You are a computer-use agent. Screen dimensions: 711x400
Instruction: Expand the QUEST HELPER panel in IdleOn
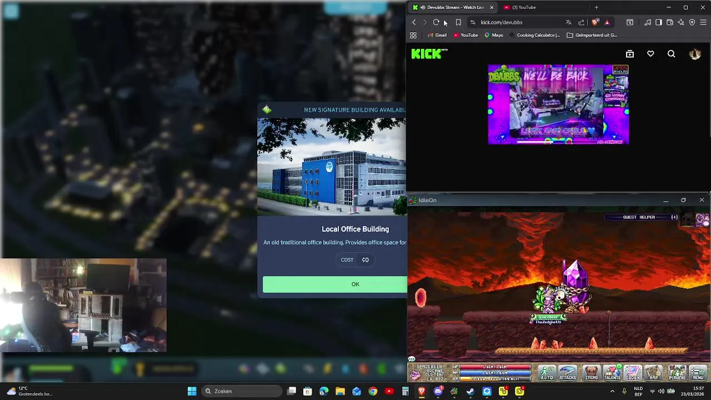pyautogui.click(x=674, y=217)
